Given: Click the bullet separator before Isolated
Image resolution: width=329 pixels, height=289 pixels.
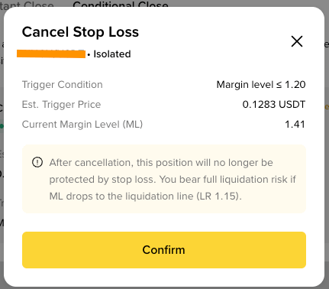Looking at the screenshot, I should 89,55.
